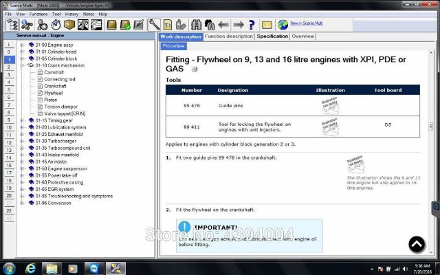The width and height of the screenshot is (440, 275).
Task: Click the second black-and-white diagram icon
Action: (96, 25)
